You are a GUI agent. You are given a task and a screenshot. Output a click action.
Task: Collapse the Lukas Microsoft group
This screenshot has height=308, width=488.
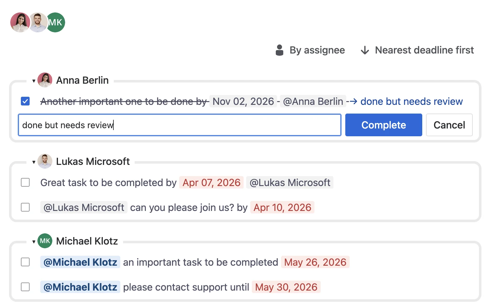point(34,162)
